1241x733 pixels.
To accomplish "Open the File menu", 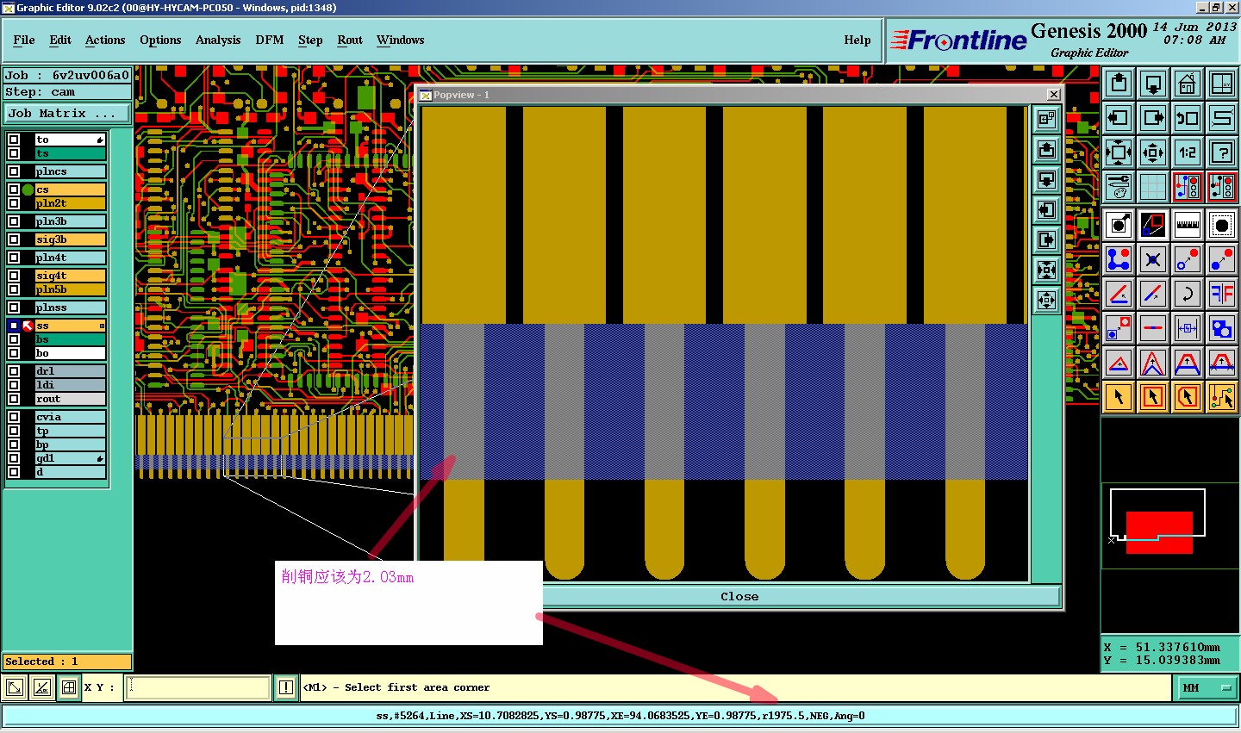I will pos(24,40).
